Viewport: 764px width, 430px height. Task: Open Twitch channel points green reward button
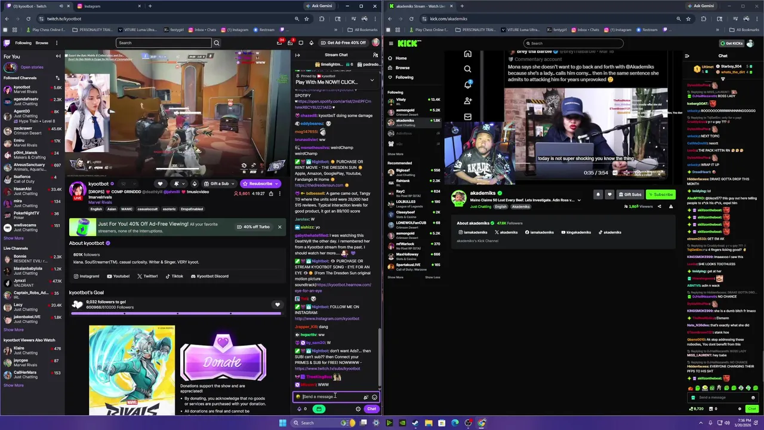click(319, 409)
